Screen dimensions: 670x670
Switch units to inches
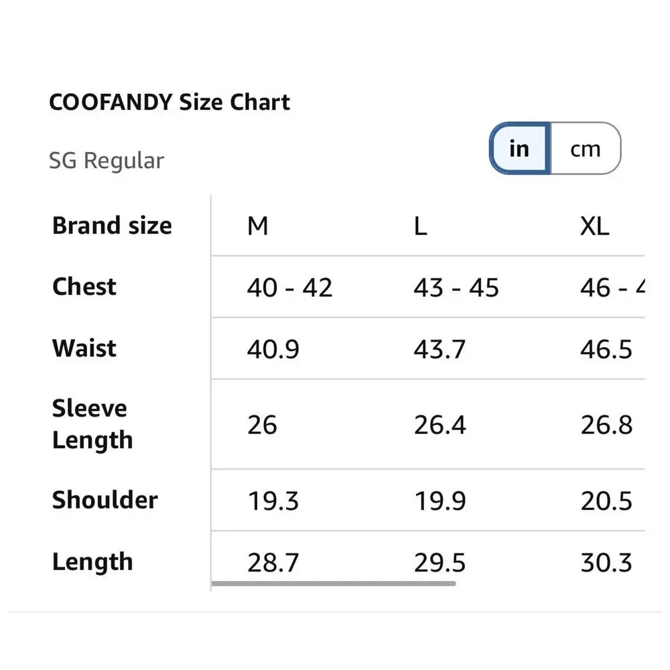click(520, 148)
